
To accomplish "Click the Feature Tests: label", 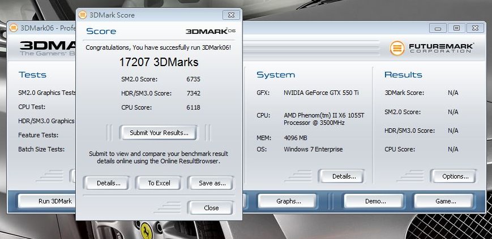I will coord(38,135).
